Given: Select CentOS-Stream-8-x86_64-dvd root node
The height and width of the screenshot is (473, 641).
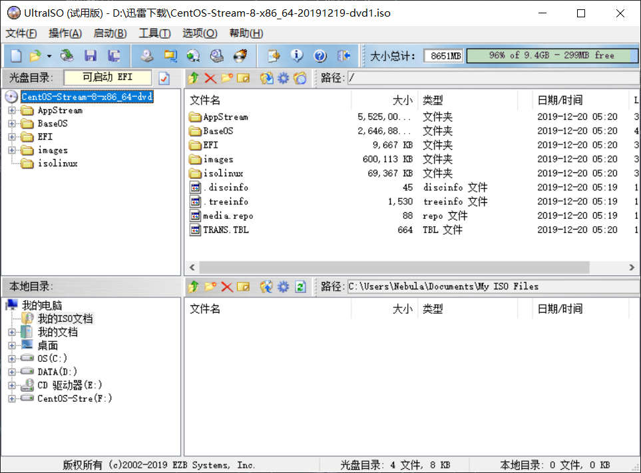Looking at the screenshot, I should (x=87, y=97).
